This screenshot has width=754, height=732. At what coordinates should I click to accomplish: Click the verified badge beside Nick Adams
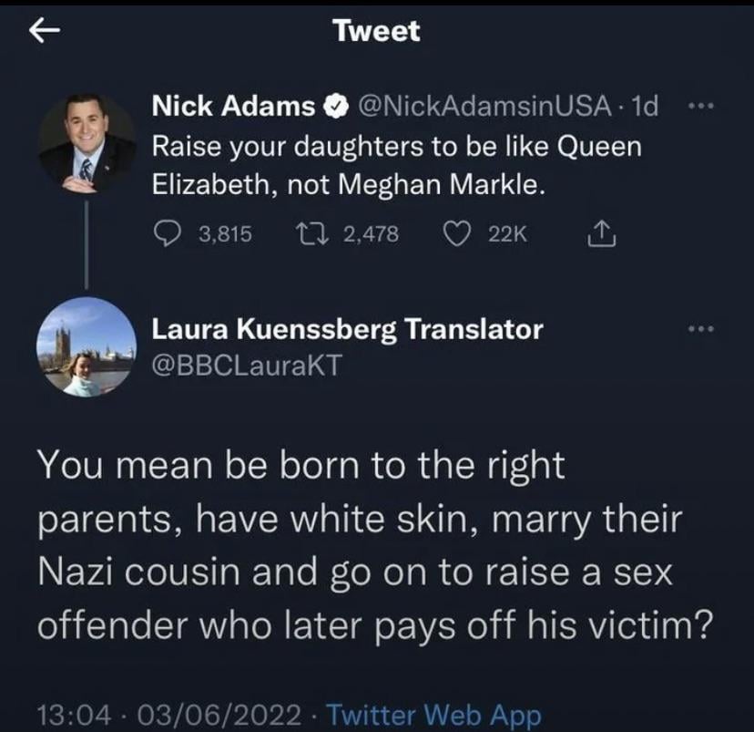point(335,108)
